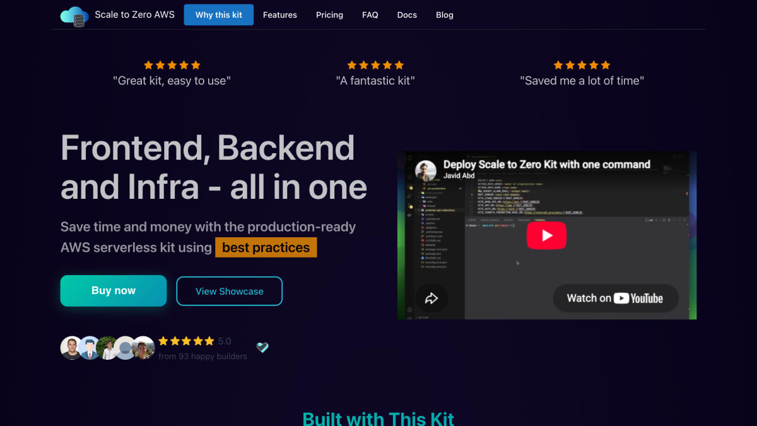Click the "Great kit, easy to use" quote
The image size is (757, 426).
click(x=172, y=81)
